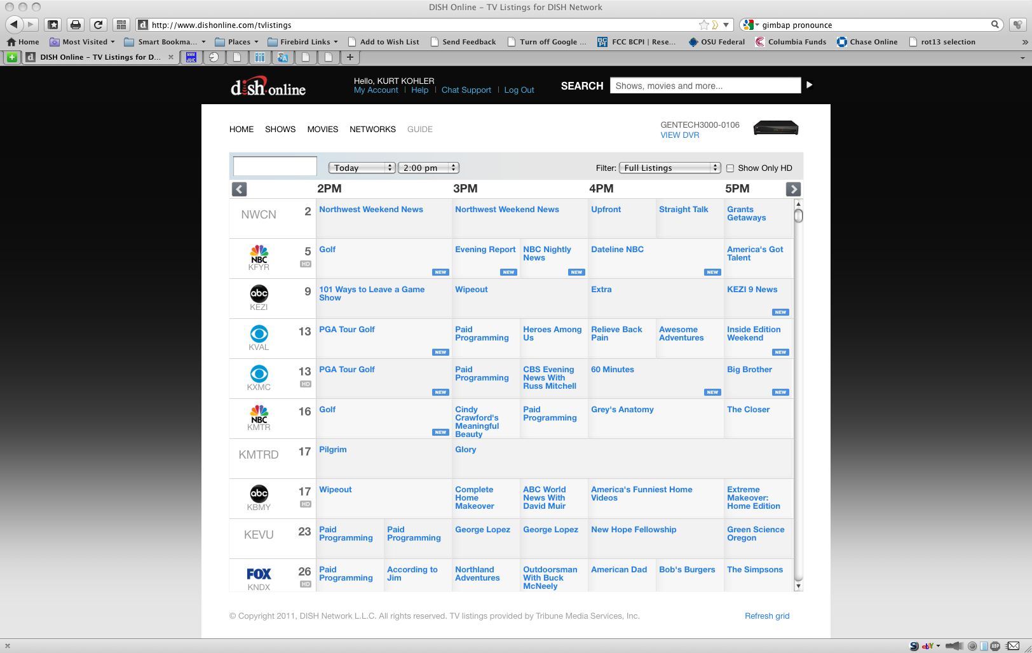This screenshot has height=653, width=1032.
Task: Open the Today day selector dropdown
Action: click(x=361, y=168)
